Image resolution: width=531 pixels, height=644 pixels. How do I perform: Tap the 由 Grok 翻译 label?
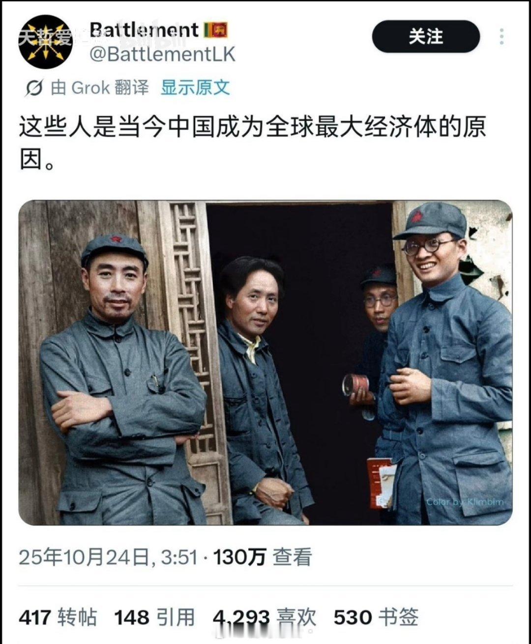click(100, 88)
